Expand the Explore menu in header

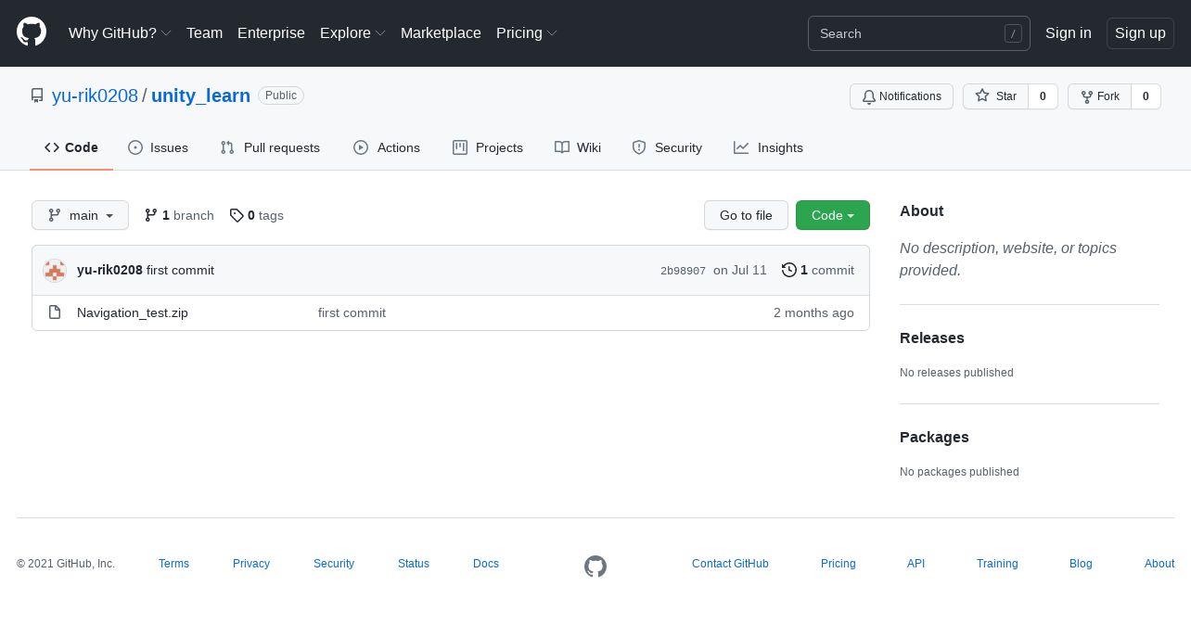(x=352, y=32)
